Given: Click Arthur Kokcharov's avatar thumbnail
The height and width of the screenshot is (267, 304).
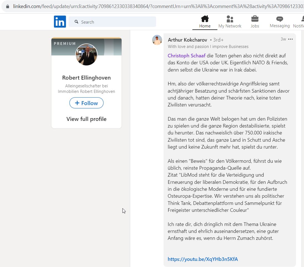Looking at the screenshot, I should [157, 40].
